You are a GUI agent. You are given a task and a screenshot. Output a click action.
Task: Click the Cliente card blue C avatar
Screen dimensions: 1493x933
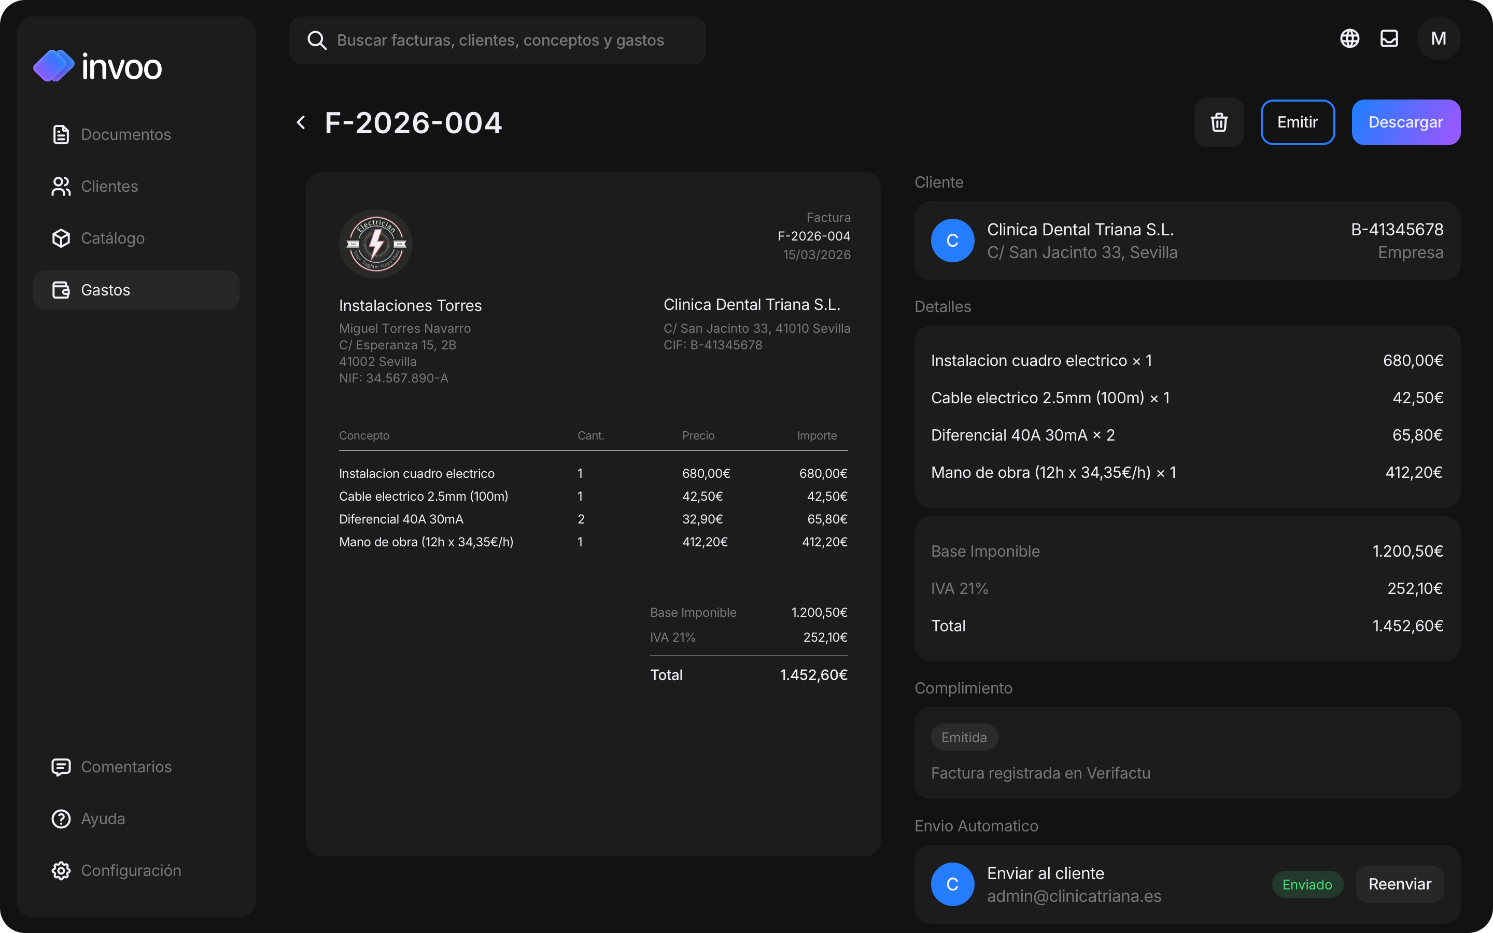coord(952,241)
